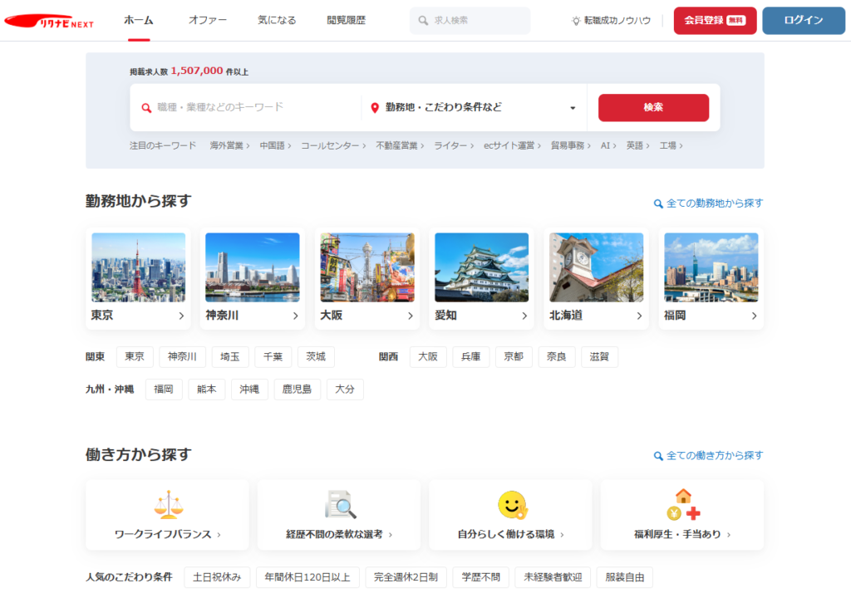
Task: Click the Rikunabi NEXT logo
Action: coord(49,21)
